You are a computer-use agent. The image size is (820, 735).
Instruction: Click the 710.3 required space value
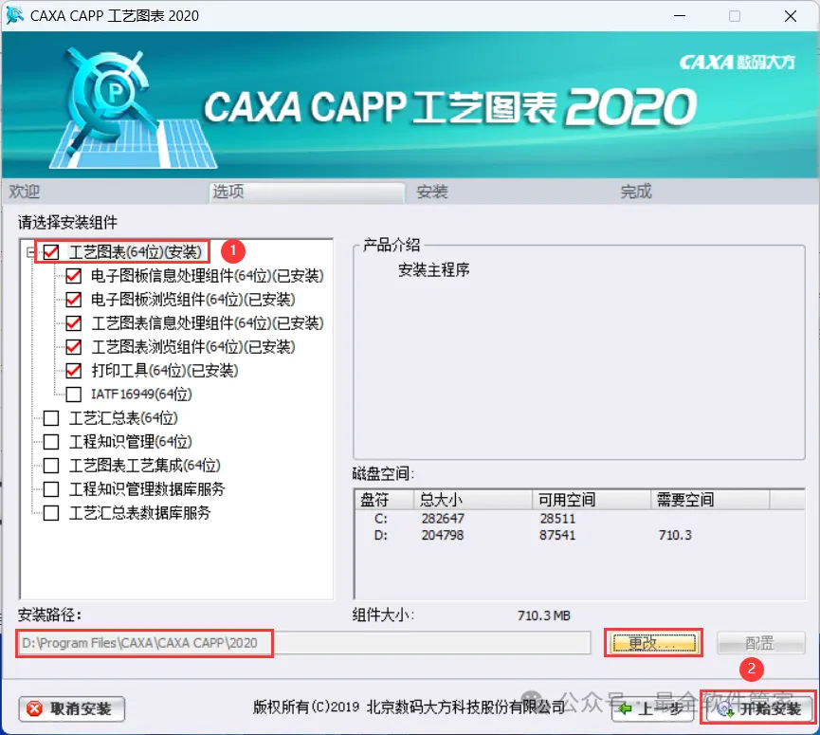point(675,535)
